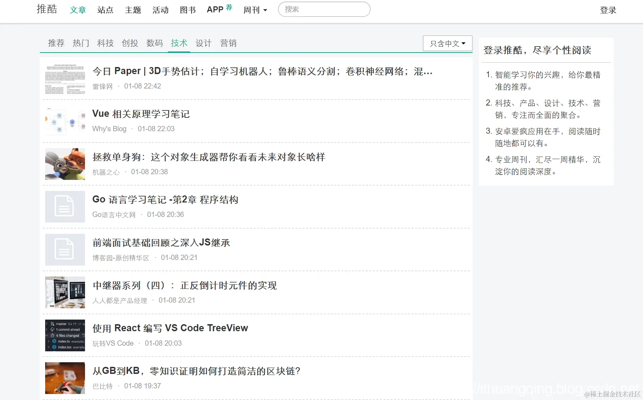Open the 站点 nav item
643x400 pixels.
click(x=105, y=10)
